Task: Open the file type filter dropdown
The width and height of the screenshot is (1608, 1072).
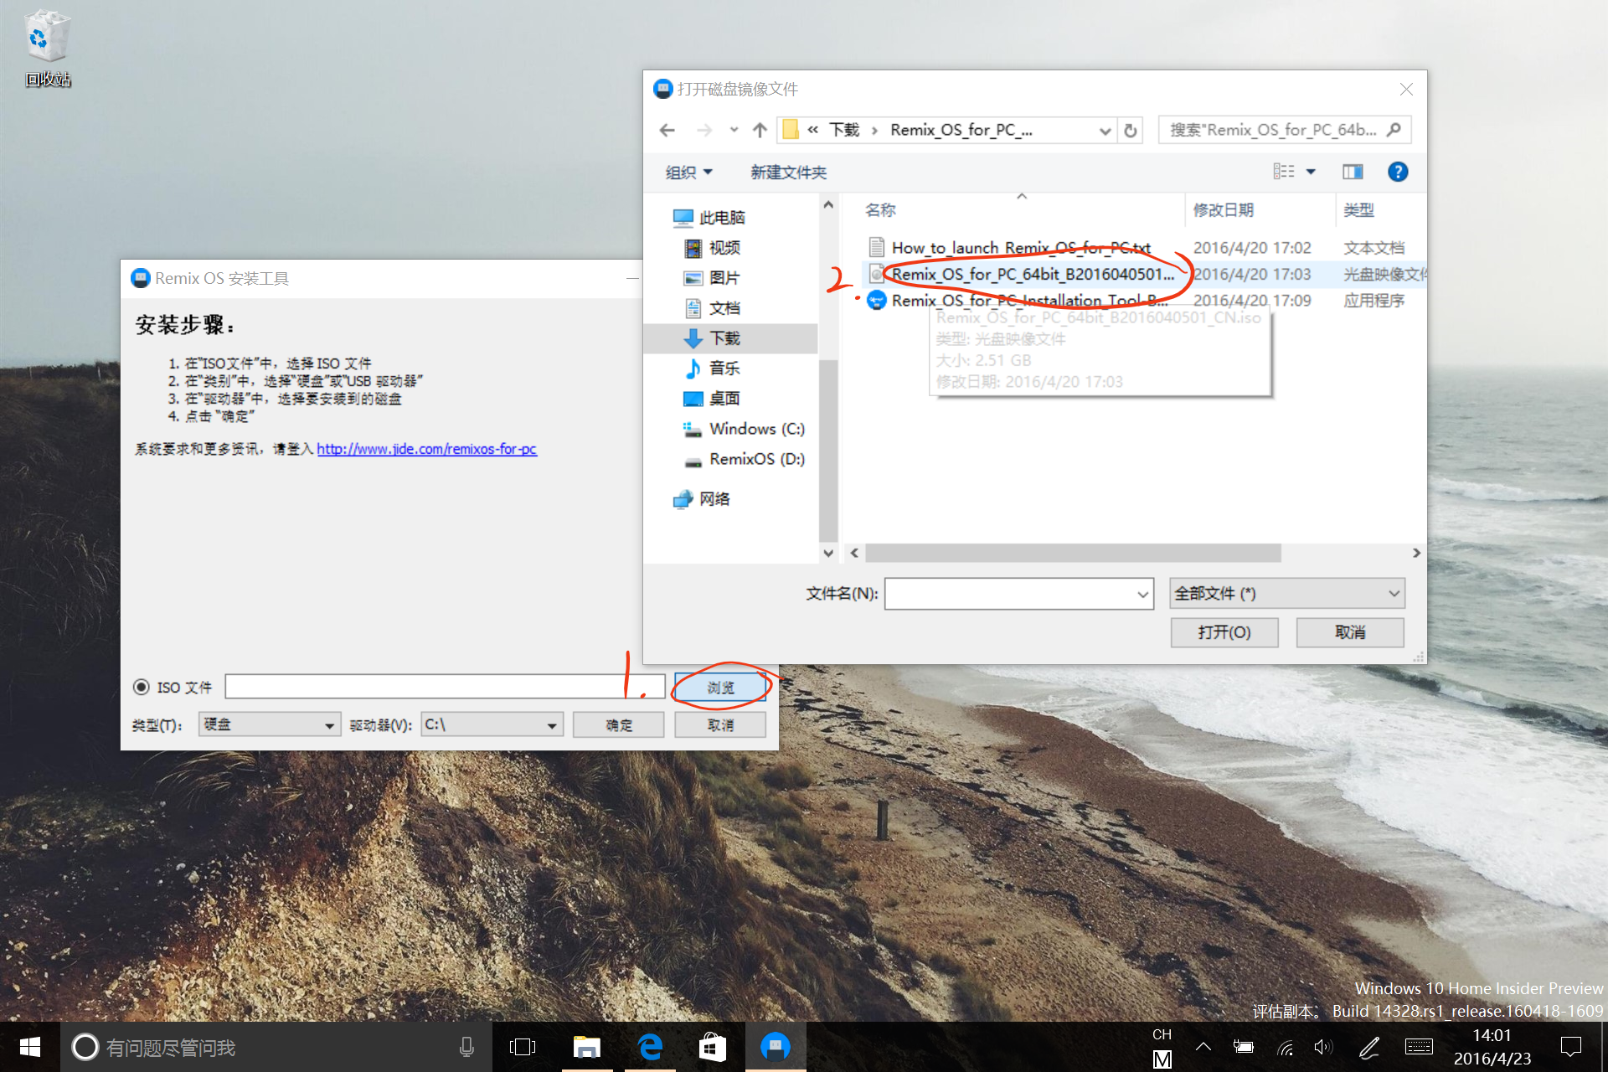Action: (x=1286, y=593)
